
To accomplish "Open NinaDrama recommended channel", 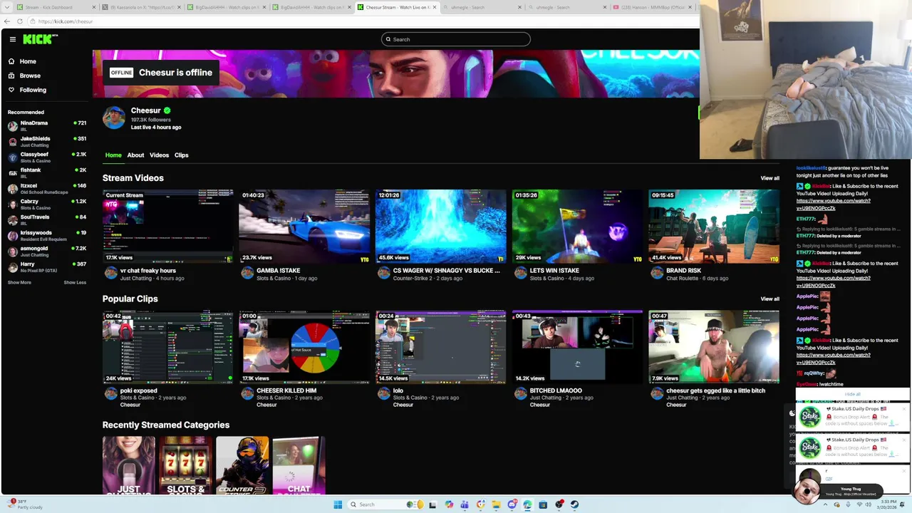I will [x=46, y=125].
